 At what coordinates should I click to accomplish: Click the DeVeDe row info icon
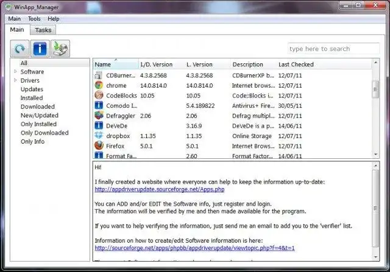(99, 125)
